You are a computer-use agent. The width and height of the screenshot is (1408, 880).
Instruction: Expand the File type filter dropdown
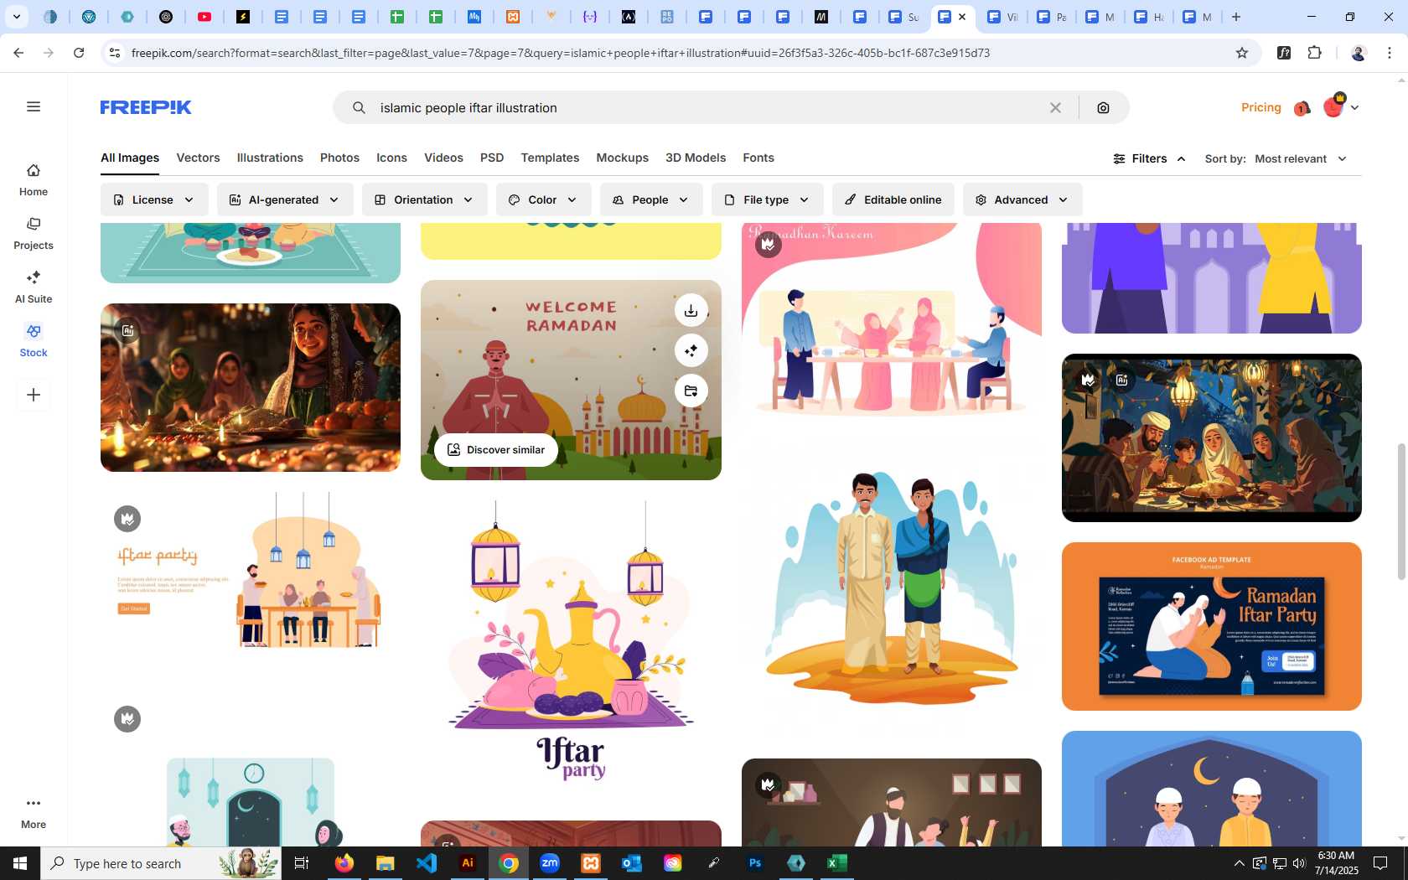click(768, 199)
